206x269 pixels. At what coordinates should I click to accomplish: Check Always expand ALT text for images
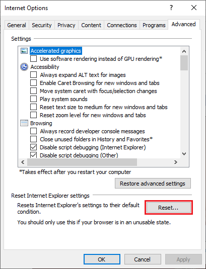pos(34,75)
